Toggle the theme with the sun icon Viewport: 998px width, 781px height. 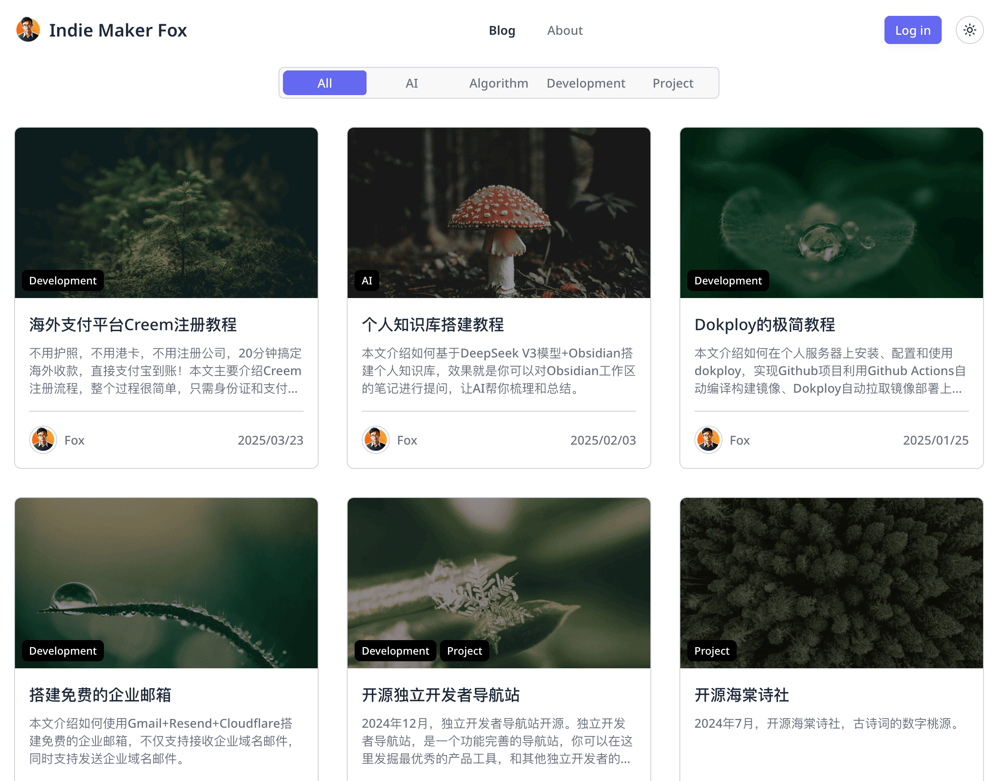[970, 30]
